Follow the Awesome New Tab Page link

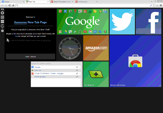(30, 22)
